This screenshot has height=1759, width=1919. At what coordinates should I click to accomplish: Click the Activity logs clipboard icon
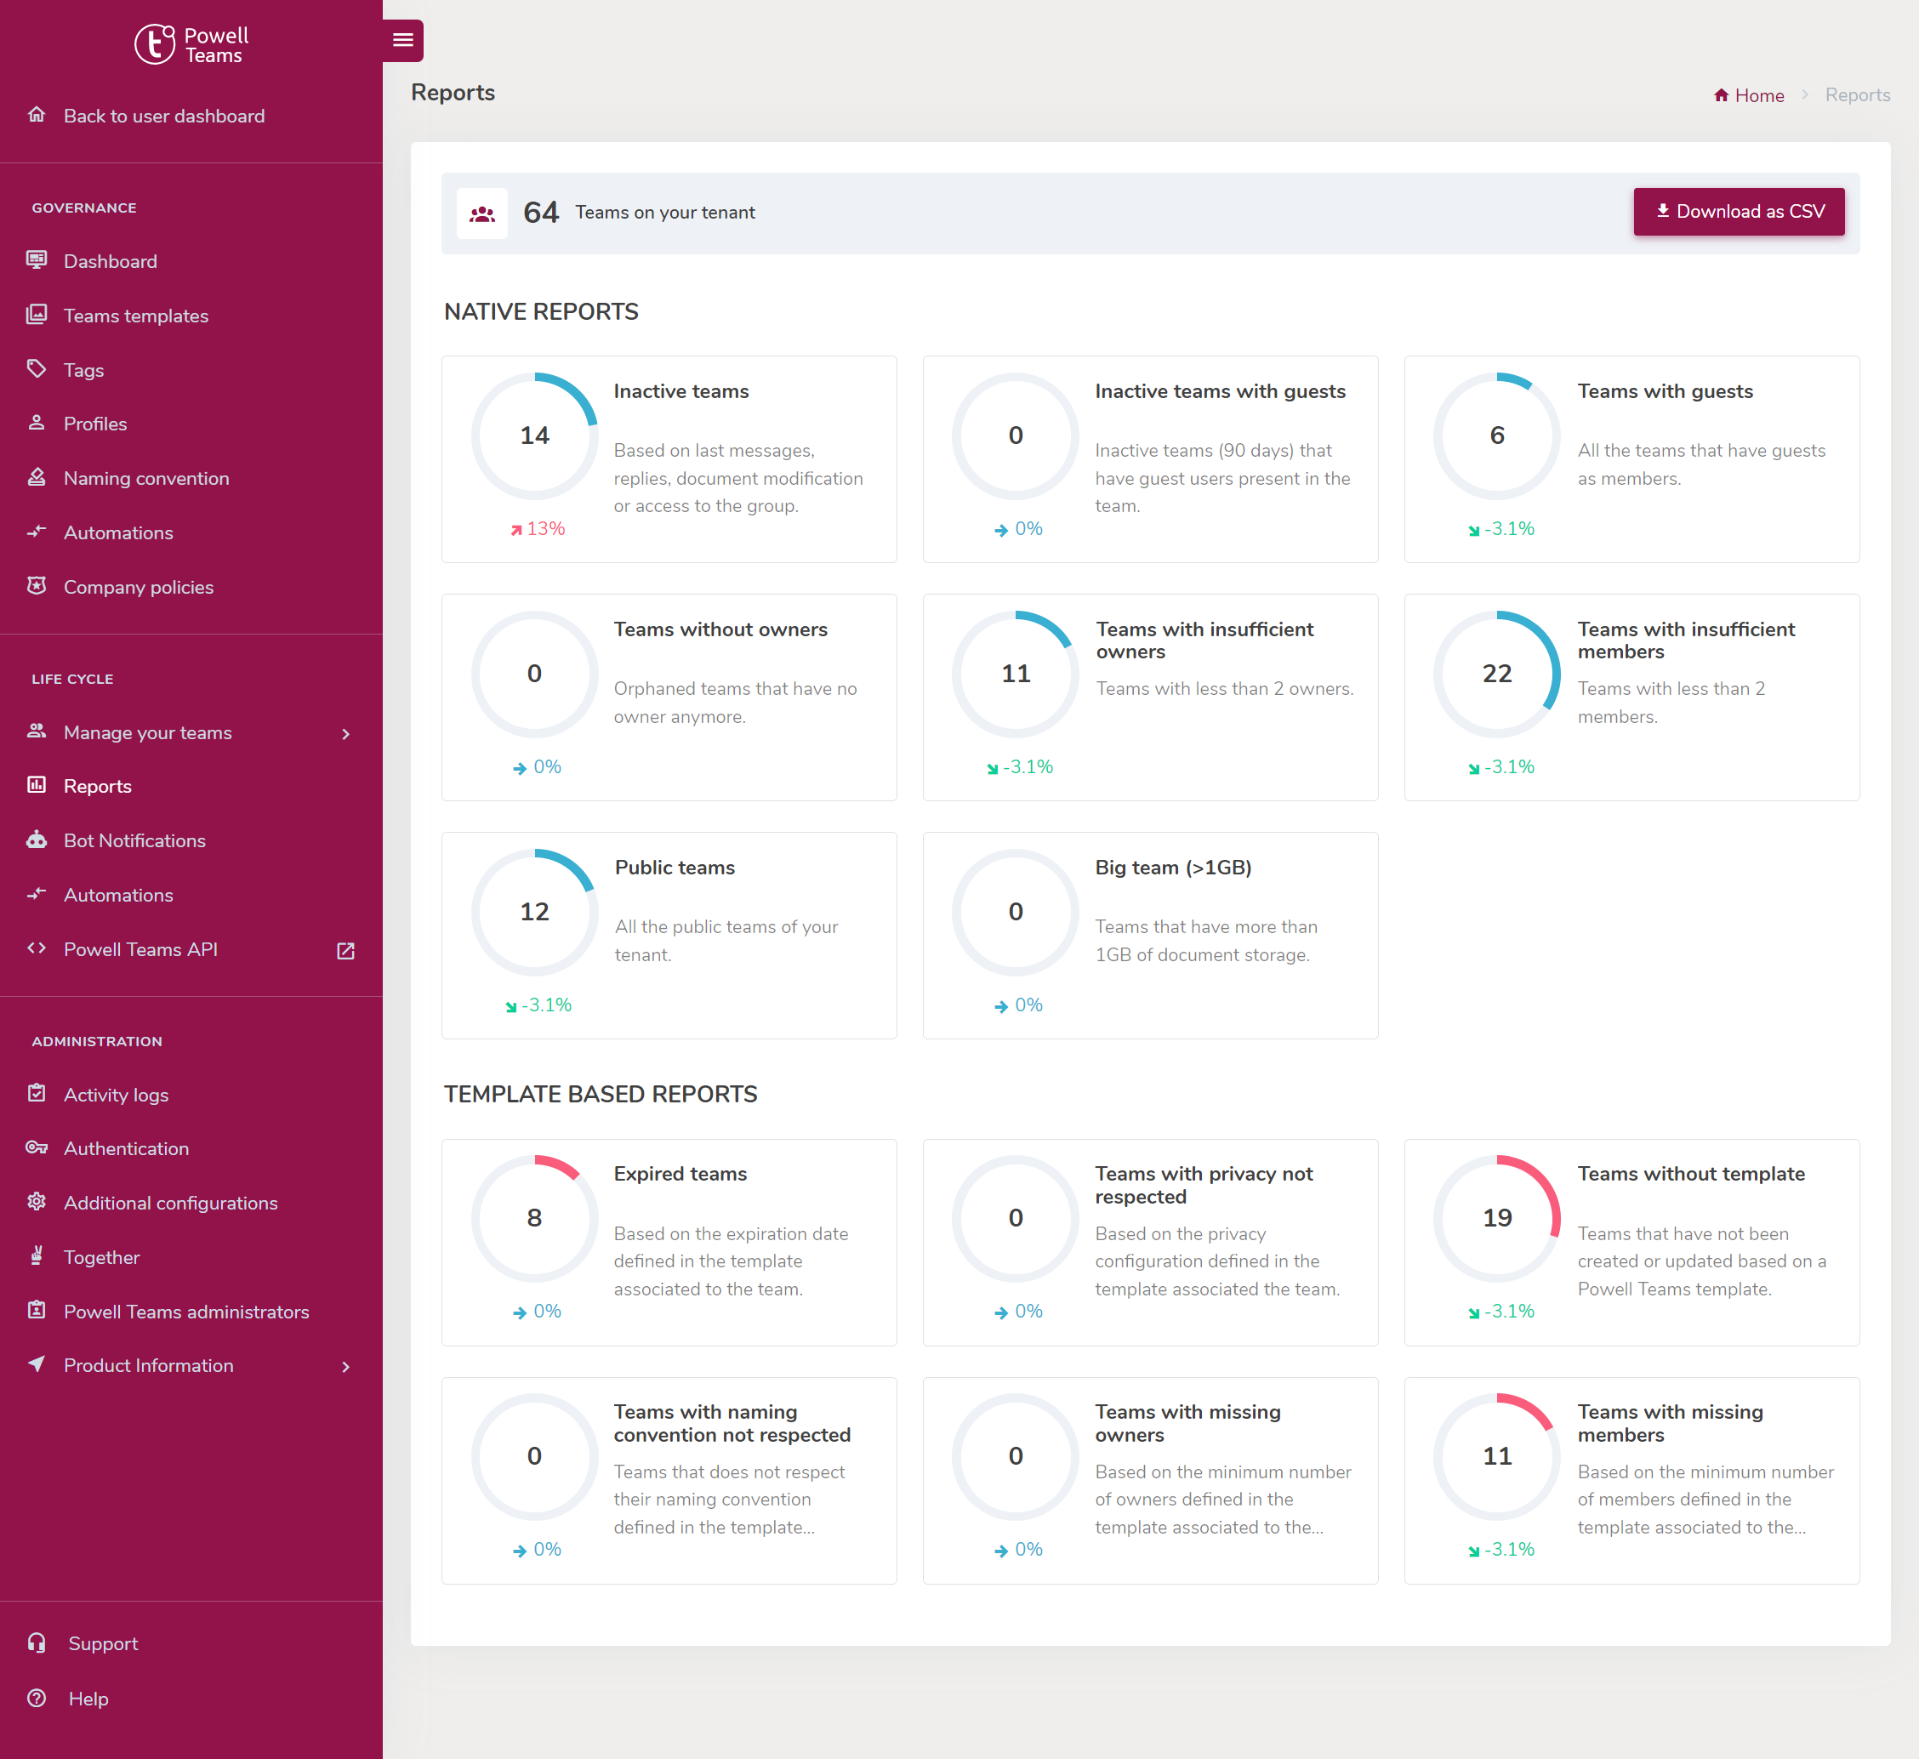[x=37, y=1094]
